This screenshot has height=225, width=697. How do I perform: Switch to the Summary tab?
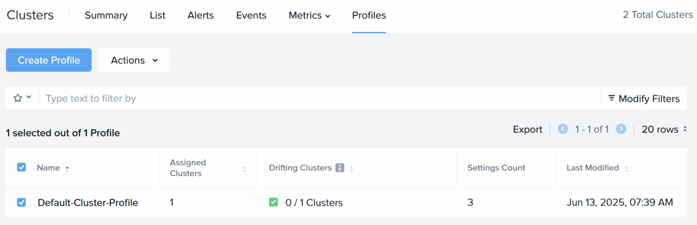coord(106,15)
